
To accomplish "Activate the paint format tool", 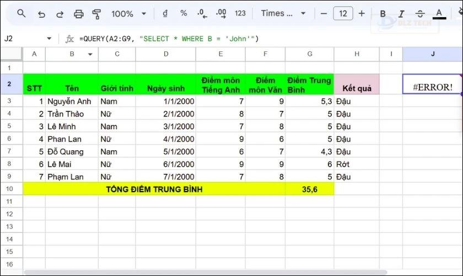I will pyautogui.click(x=96, y=14).
